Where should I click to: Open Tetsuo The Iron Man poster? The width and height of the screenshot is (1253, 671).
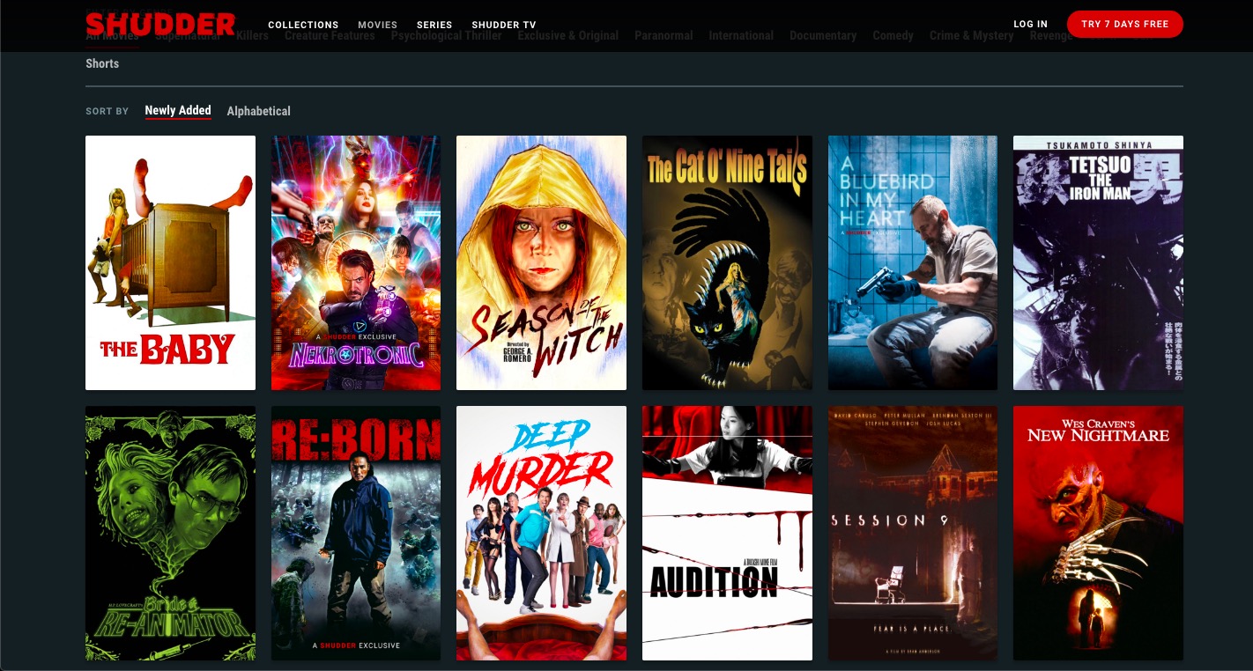pyautogui.click(x=1098, y=262)
